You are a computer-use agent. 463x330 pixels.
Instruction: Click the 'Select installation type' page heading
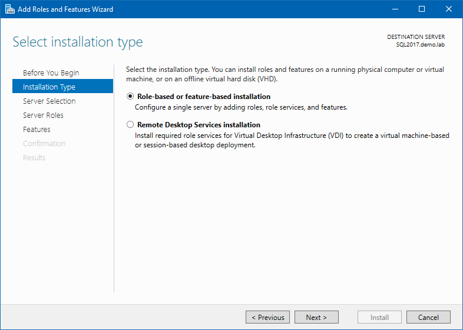pos(78,42)
